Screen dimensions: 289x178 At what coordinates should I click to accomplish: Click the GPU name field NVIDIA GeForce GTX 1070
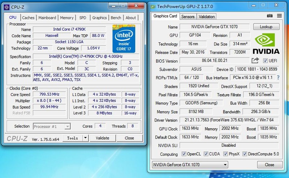(215, 27)
